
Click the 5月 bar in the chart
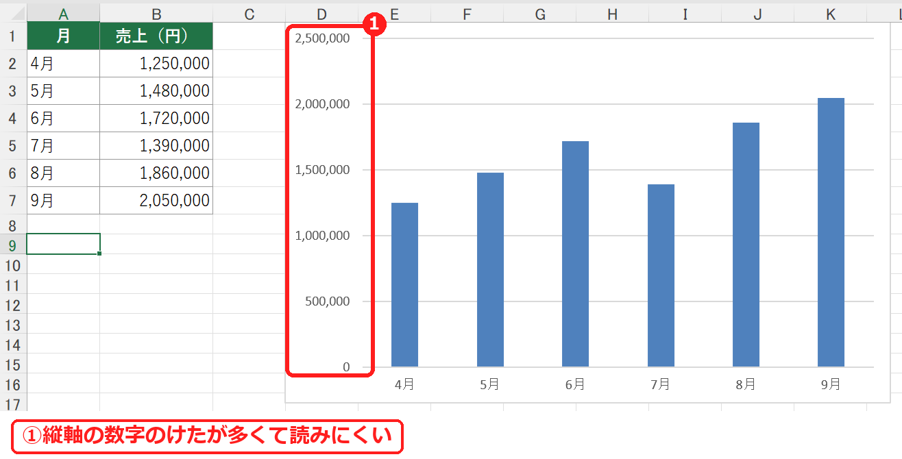(490, 270)
